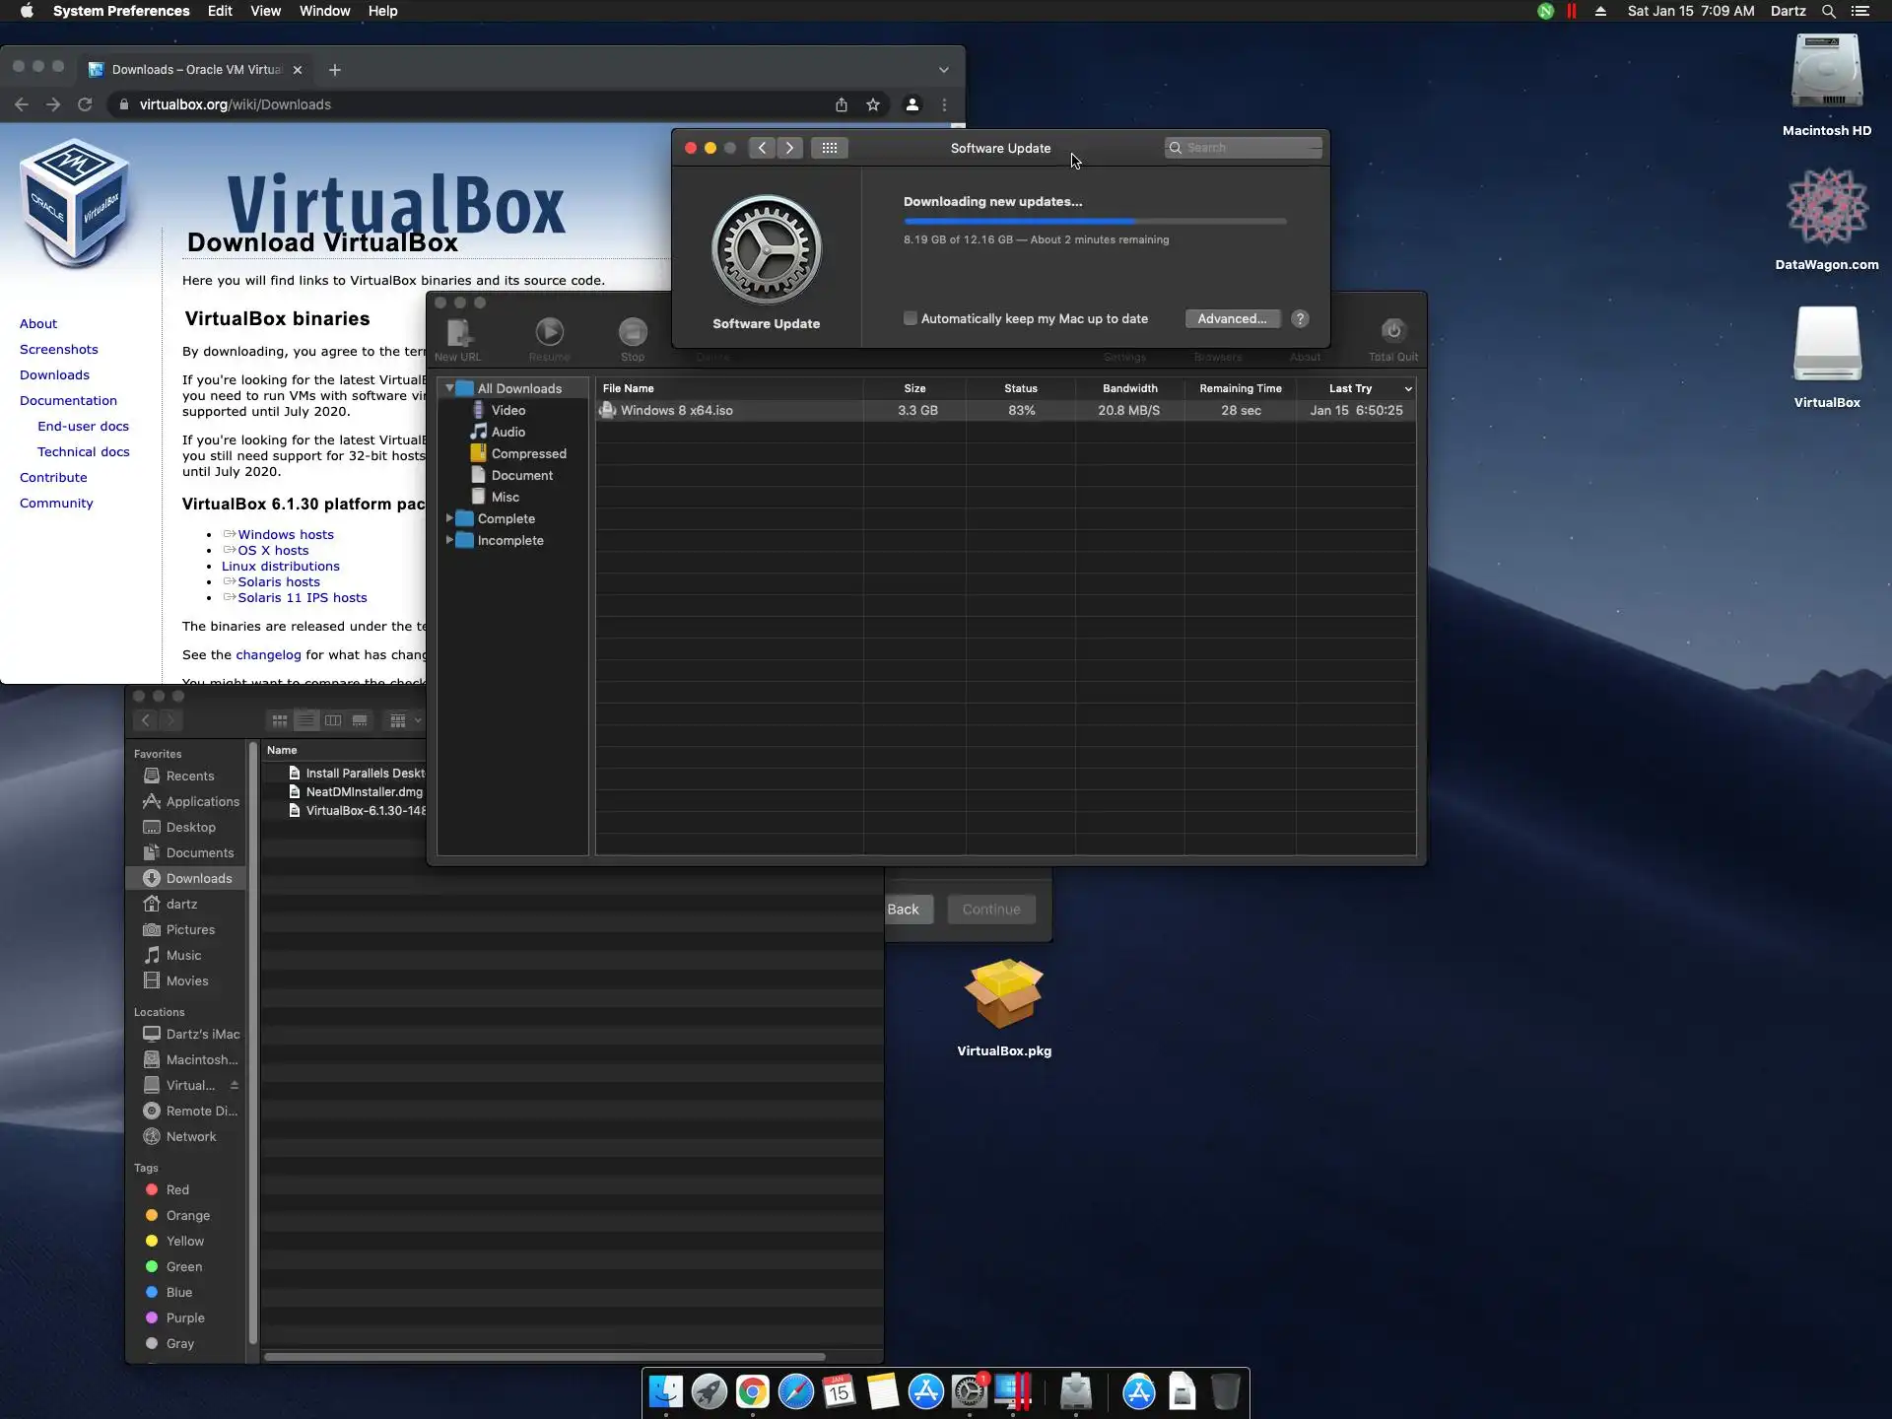Open the Window menu in menu bar
Screen dimensions: 1892x1419
point(324,11)
